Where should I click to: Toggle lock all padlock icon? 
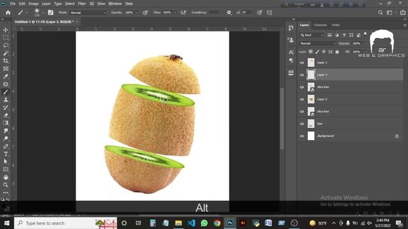pos(337,52)
